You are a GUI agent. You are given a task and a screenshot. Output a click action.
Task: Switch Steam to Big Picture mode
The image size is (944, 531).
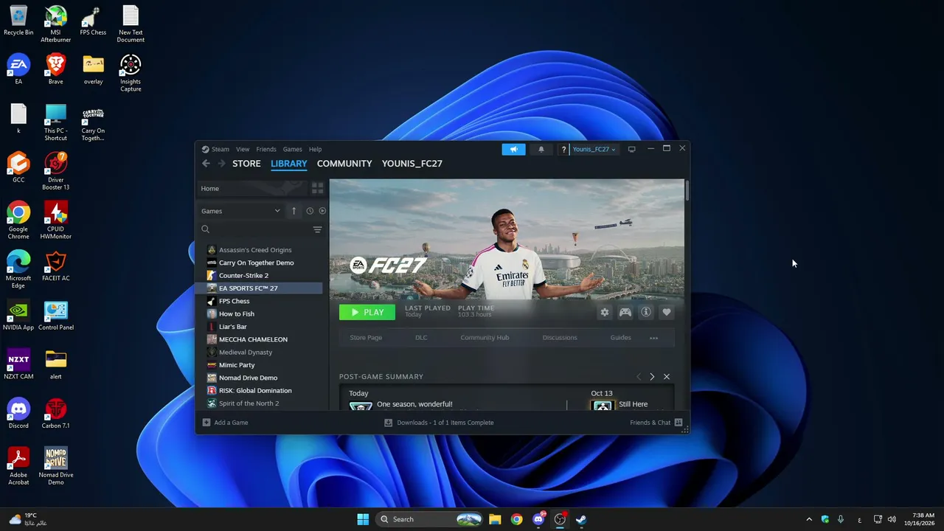(631, 149)
